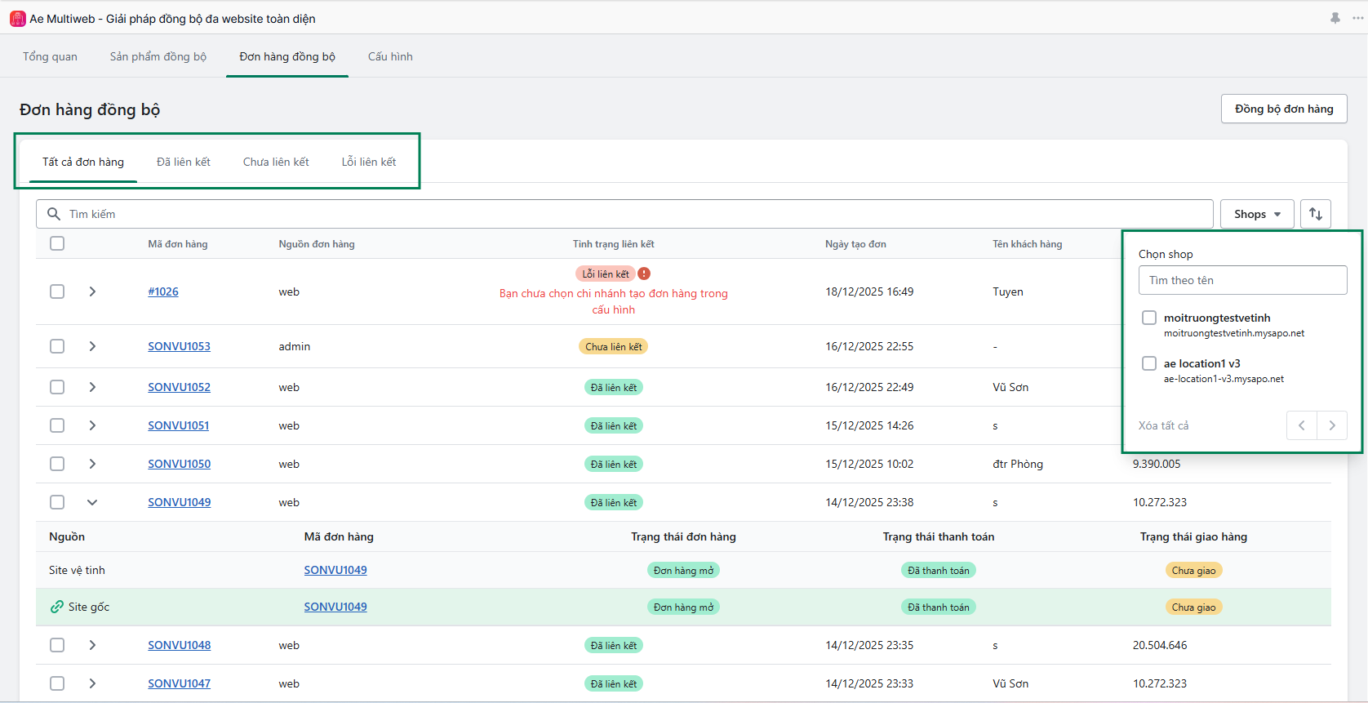Tick the select-all orders header checkbox

tap(57, 243)
